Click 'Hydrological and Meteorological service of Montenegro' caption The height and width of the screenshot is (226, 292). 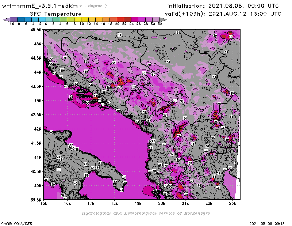click(x=146, y=213)
